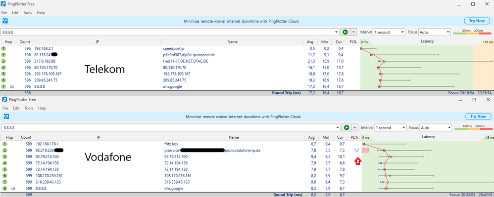Click hop 2 circle for 62.155.243 row
The image size is (494, 197).
point(3,55)
